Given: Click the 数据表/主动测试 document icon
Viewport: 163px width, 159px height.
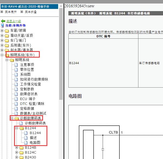Looking at the screenshot, I should (x=16, y=114).
